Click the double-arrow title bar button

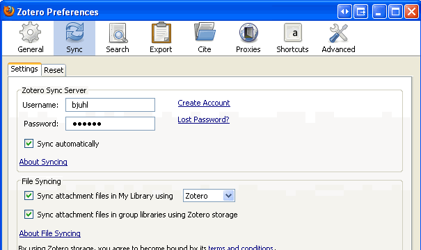point(344,12)
